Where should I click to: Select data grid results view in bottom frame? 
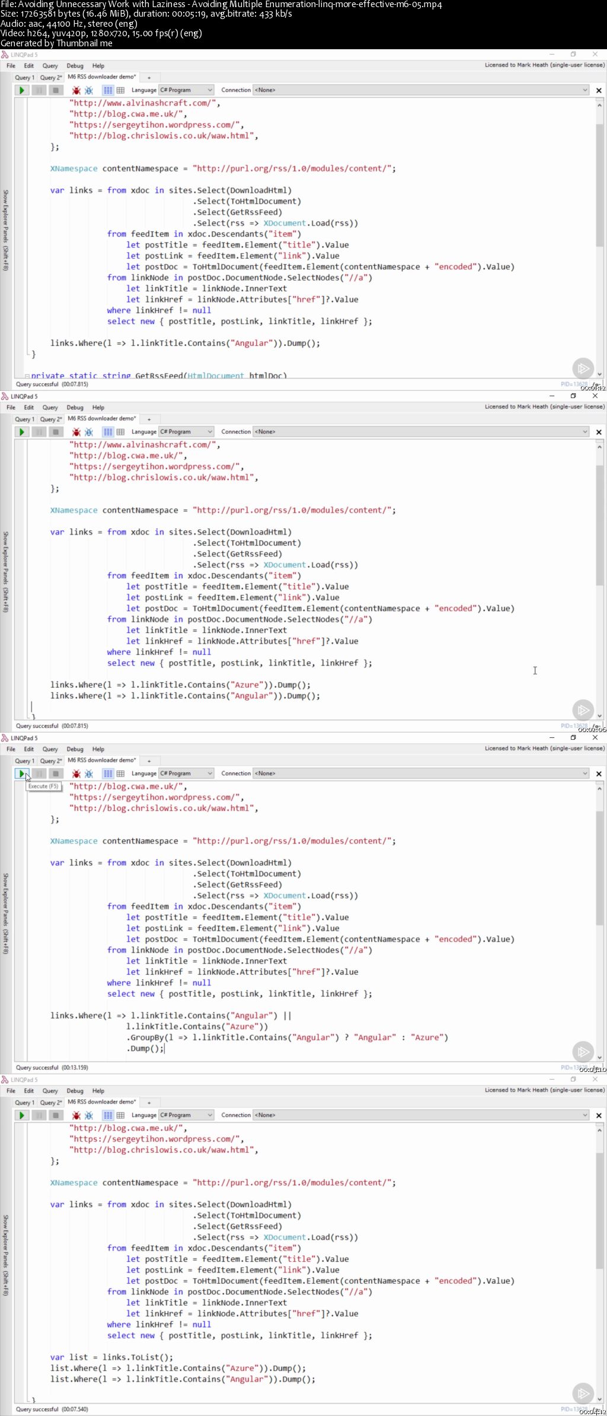(x=120, y=1115)
